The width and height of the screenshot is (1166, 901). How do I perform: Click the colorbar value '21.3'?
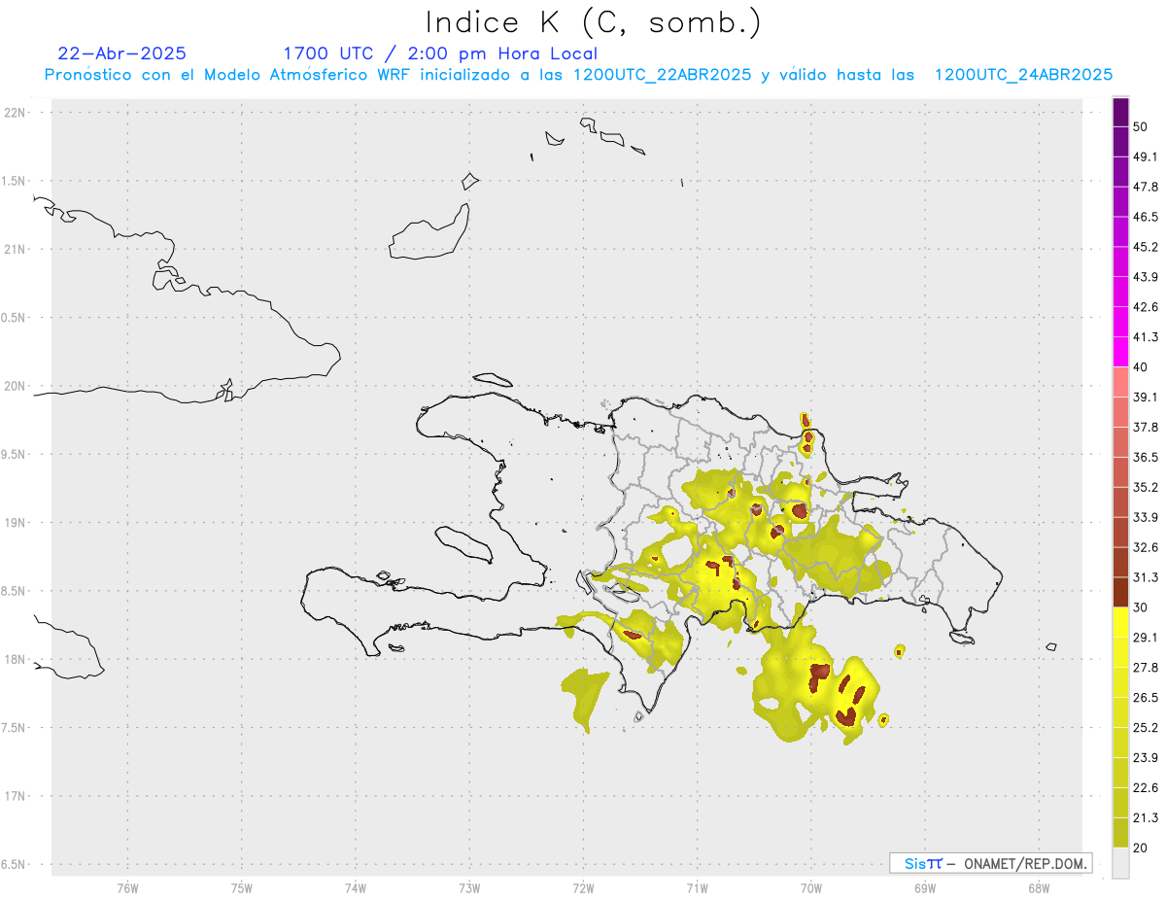point(1146,817)
